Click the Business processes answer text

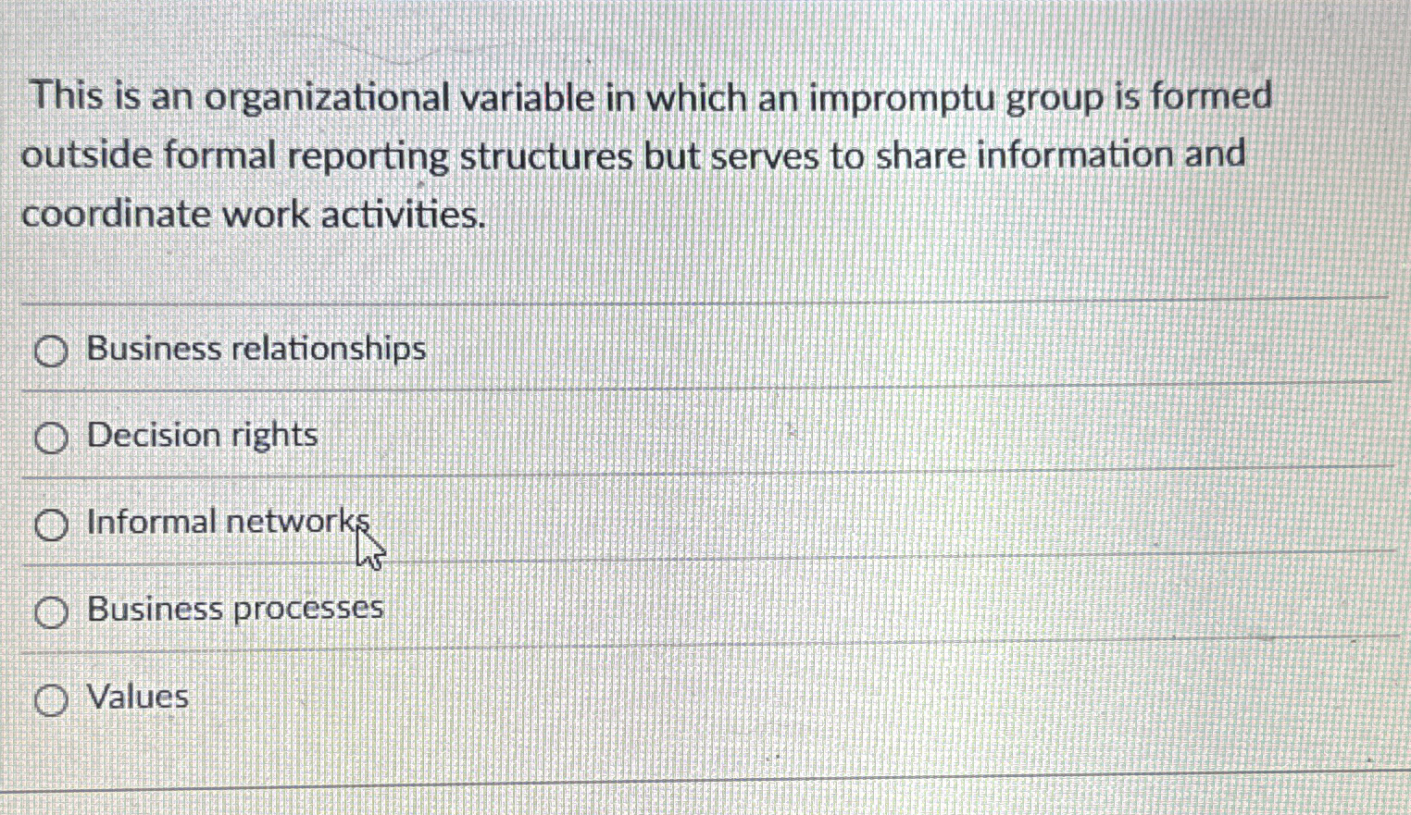coord(233,608)
